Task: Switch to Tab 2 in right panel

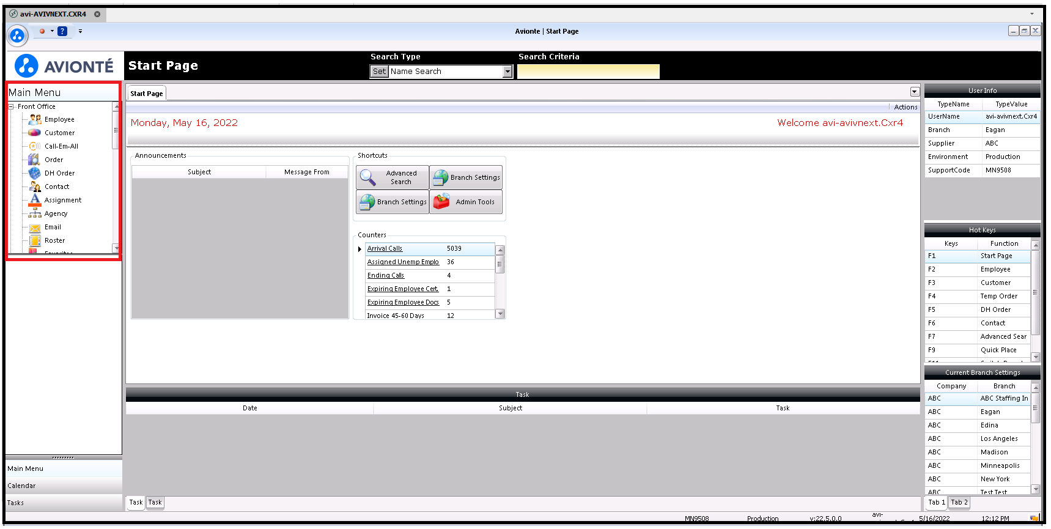Action: pyautogui.click(x=959, y=503)
